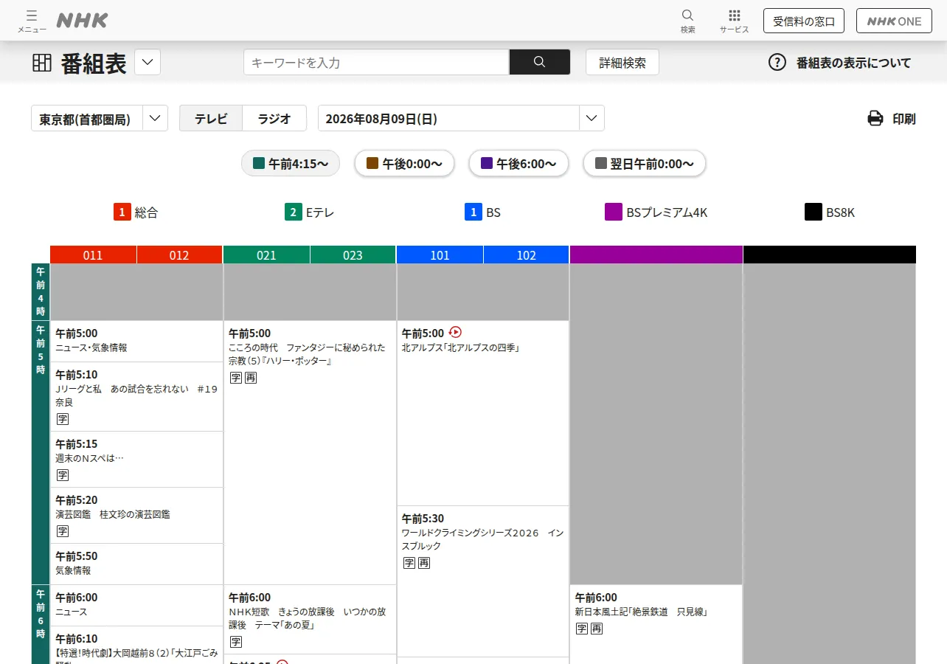Open the 東京都(首都圏局) region dropdown
The image size is (947, 664).
click(x=100, y=118)
